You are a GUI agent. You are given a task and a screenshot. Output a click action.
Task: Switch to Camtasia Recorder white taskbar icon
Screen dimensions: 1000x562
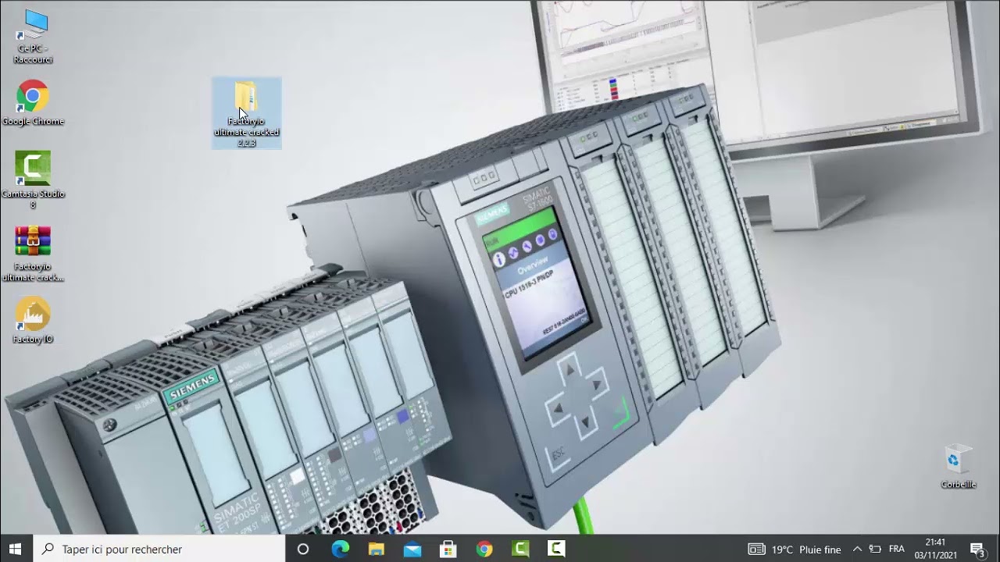[556, 550]
